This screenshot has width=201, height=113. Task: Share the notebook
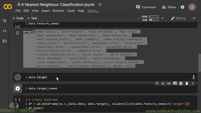click(x=169, y=7)
